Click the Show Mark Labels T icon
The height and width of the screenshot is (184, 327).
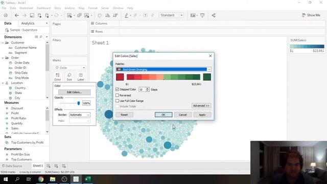145,15
